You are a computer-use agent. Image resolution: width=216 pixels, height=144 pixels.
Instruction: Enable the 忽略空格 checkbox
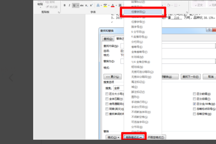pyautogui.click(x=194, y=114)
